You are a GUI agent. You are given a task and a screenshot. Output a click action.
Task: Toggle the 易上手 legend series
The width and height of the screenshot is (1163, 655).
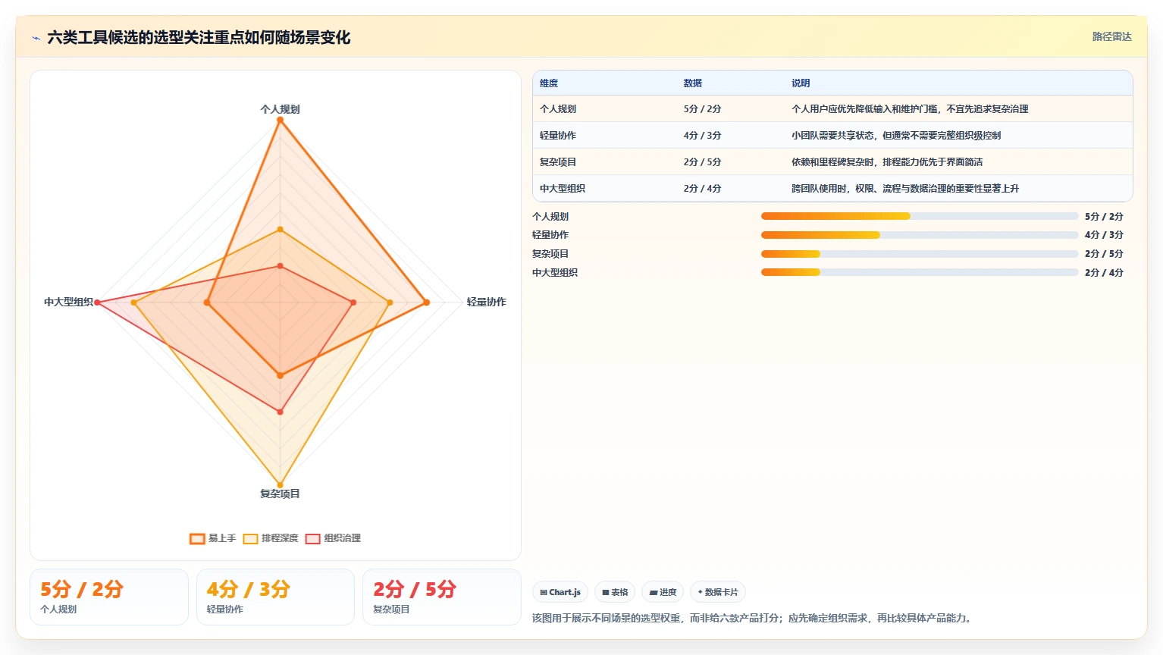point(213,538)
